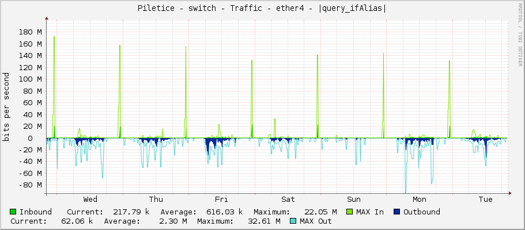Click the 'Outbound' legend label
Image resolution: width=525 pixels, height=230 pixels.
(x=421, y=212)
